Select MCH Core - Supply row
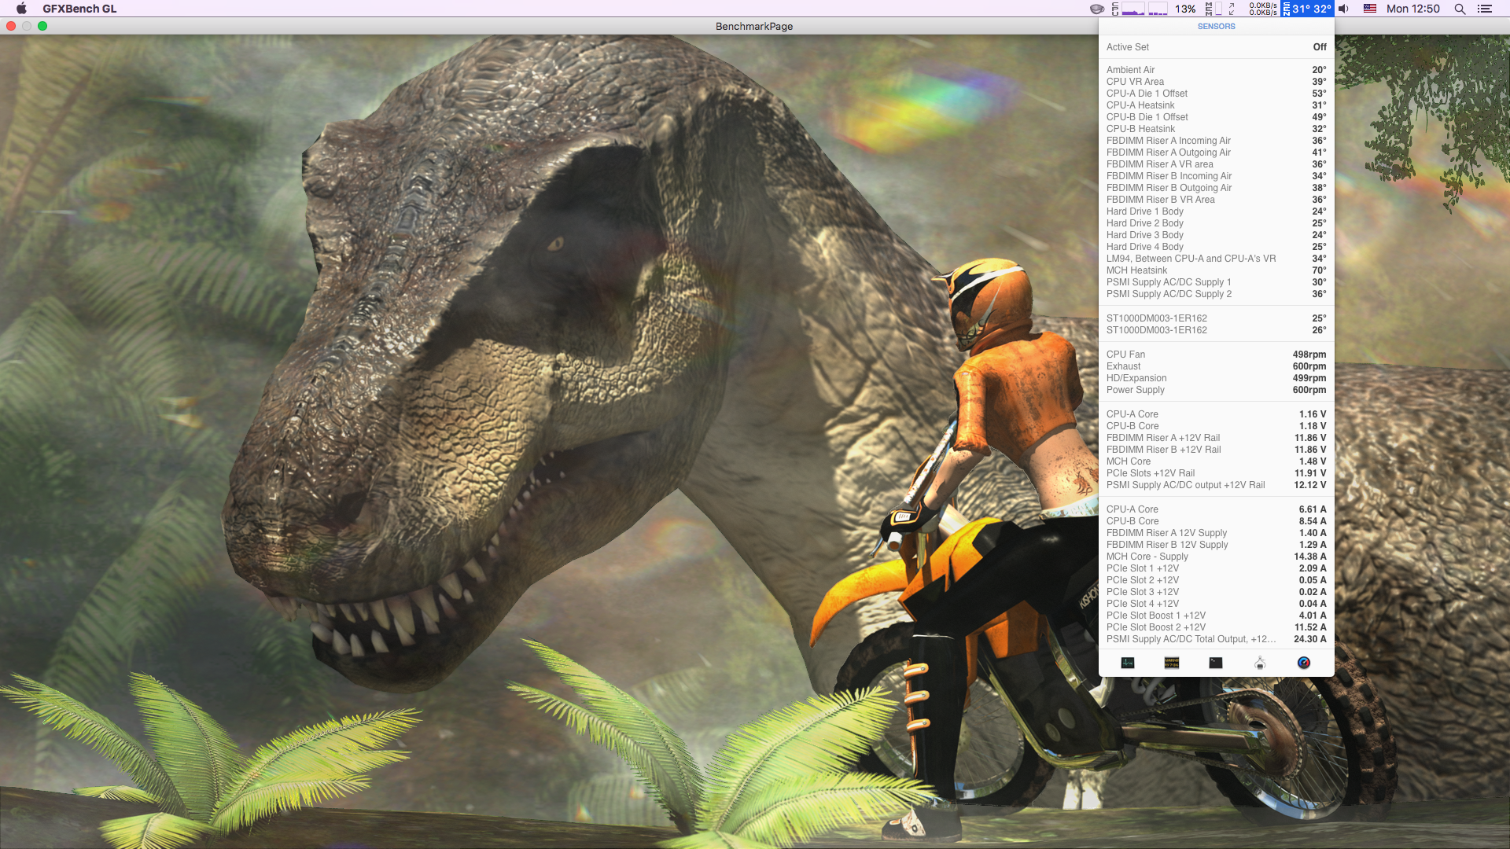The image size is (1510, 849). [x=1216, y=557]
